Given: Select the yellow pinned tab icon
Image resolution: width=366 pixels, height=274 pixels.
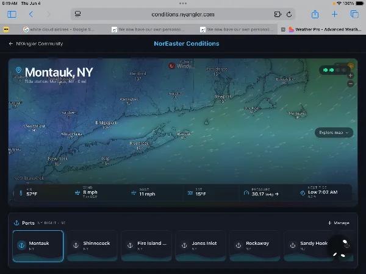Looking at the screenshot, I should (6, 29).
